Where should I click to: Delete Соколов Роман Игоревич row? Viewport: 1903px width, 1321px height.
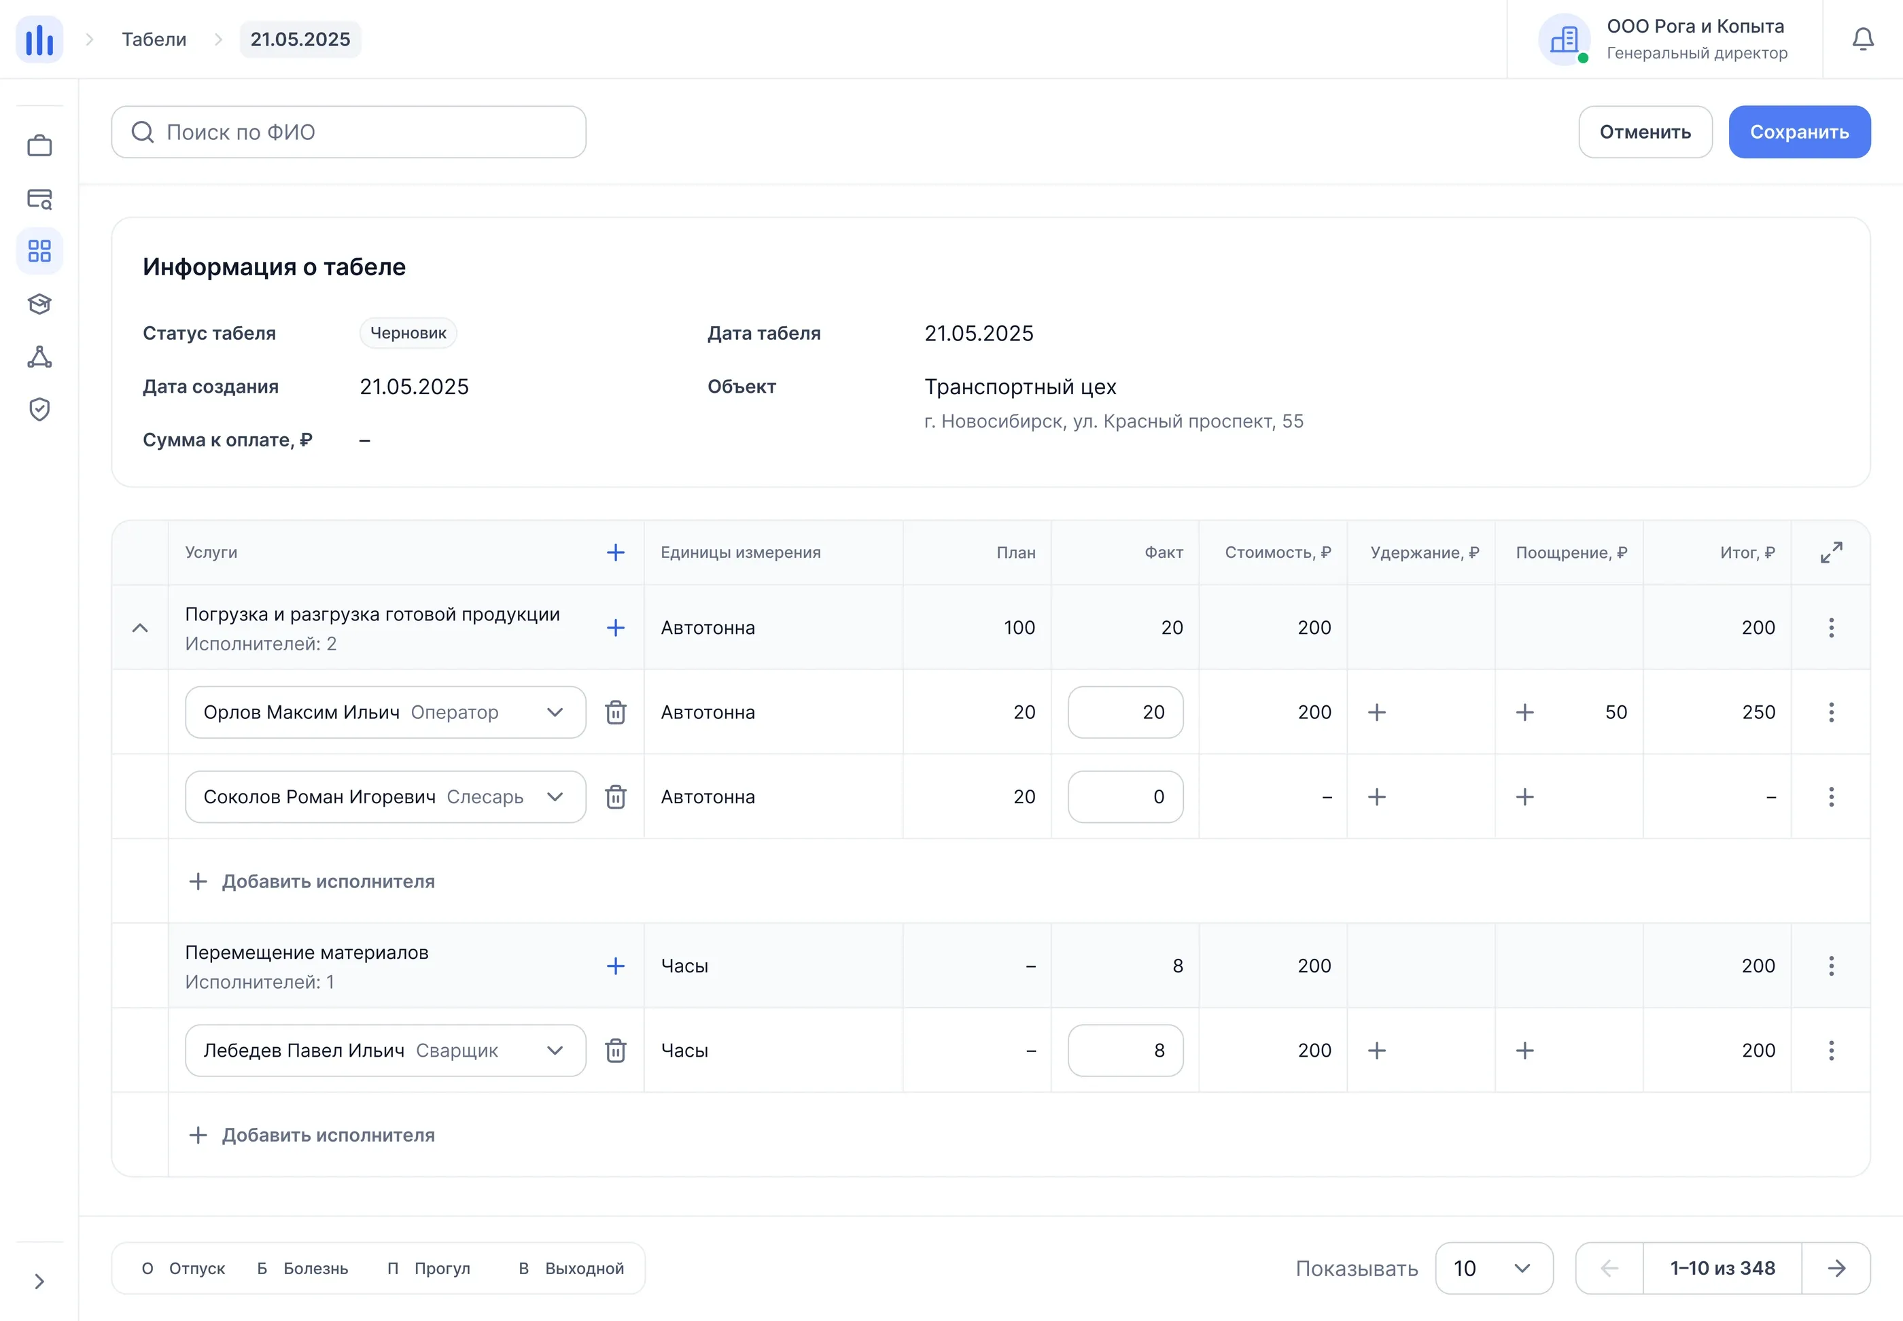pyautogui.click(x=615, y=796)
